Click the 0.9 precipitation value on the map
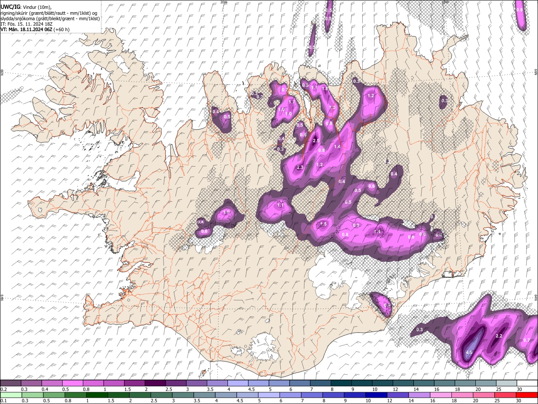Screen dimensions: 538x404 click(356, 226)
